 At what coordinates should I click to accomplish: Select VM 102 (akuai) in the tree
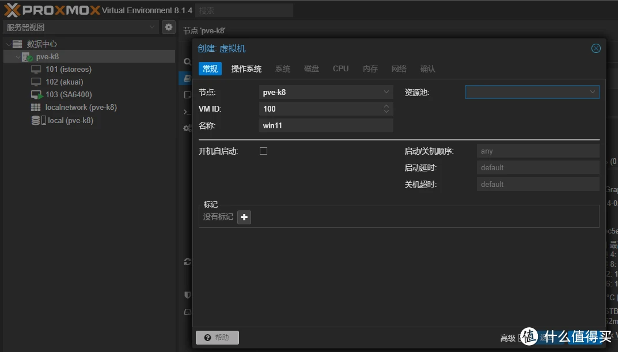[x=65, y=82]
